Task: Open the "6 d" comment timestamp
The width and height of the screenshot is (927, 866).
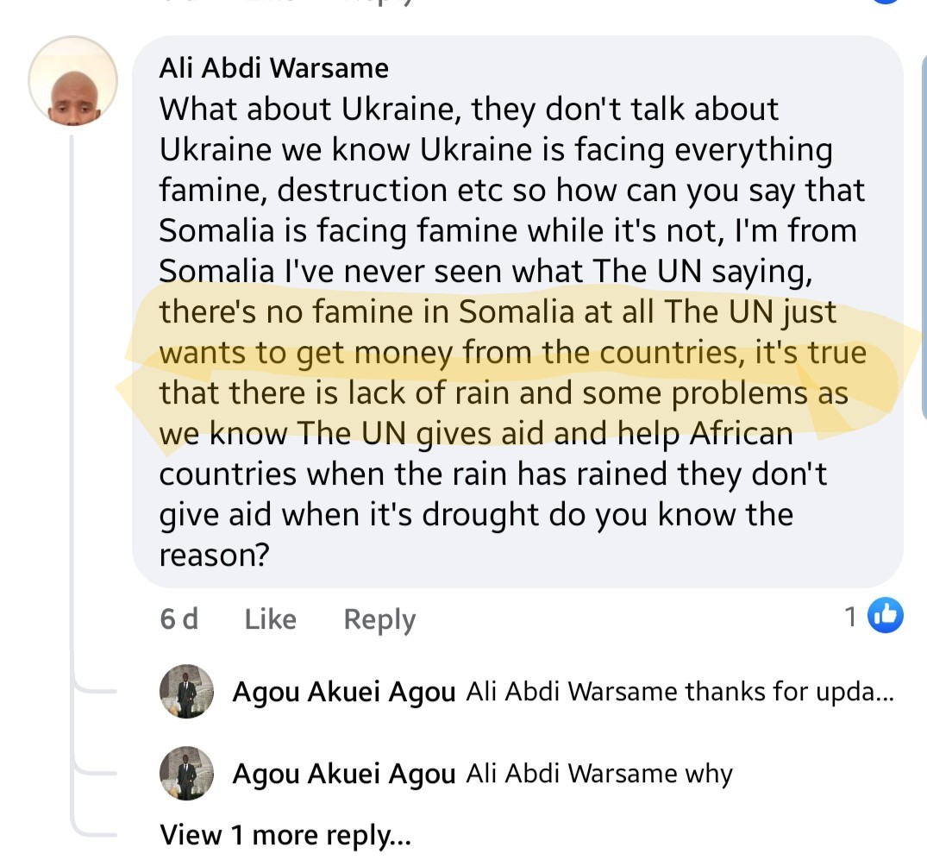Action: pyautogui.click(x=179, y=619)
